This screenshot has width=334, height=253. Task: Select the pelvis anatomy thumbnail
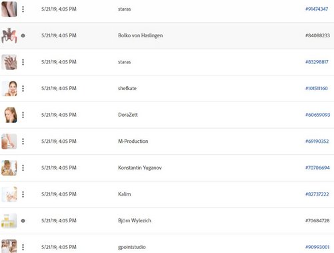pos(9,35)
